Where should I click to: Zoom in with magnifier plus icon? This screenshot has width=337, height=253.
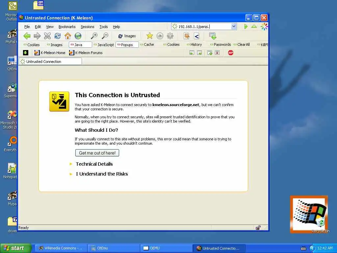click(94, 36)
